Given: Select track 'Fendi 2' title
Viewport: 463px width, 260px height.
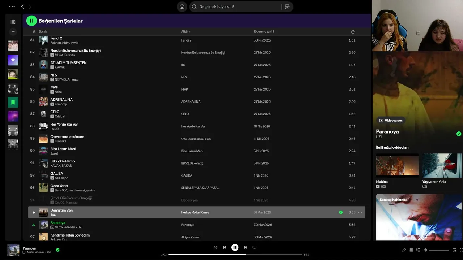Looking at the screenshot, I should pyautogui.click(x=56, y=38).
